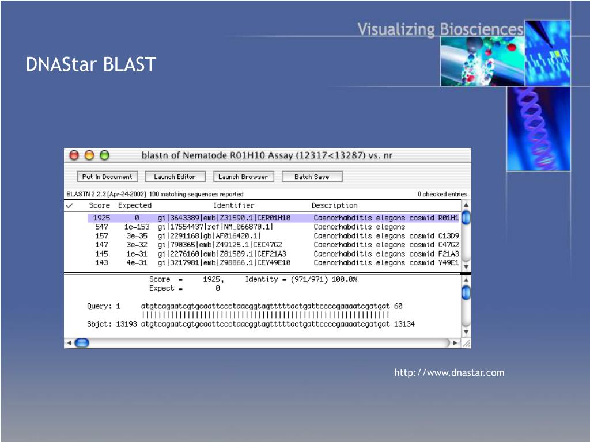Click description ending in cosmid F21A3

pos(387,254)
